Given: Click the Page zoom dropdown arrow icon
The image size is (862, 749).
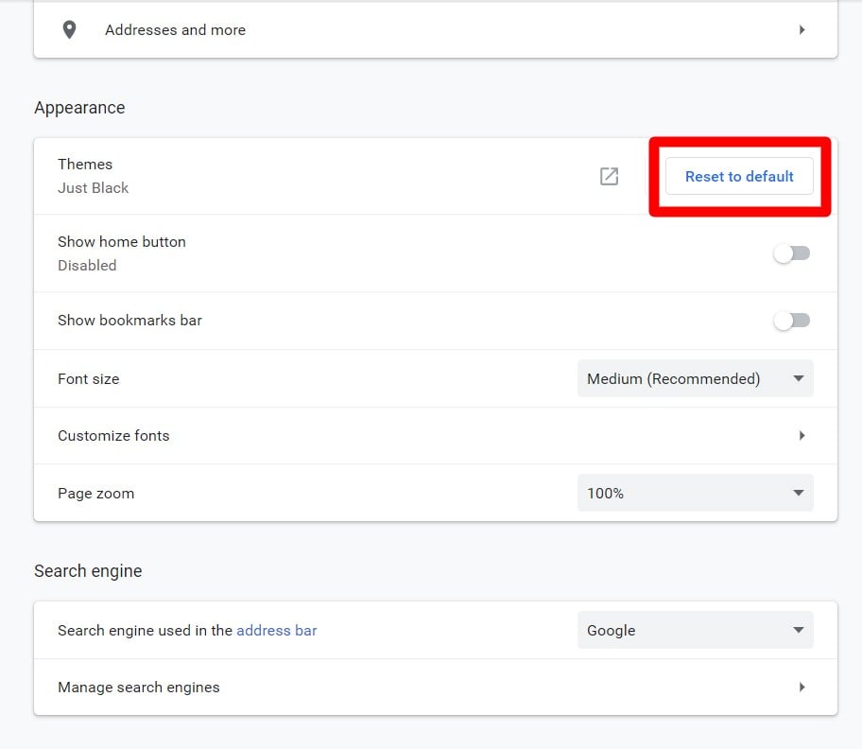Looking at the screenshot, I should (799, 493).
